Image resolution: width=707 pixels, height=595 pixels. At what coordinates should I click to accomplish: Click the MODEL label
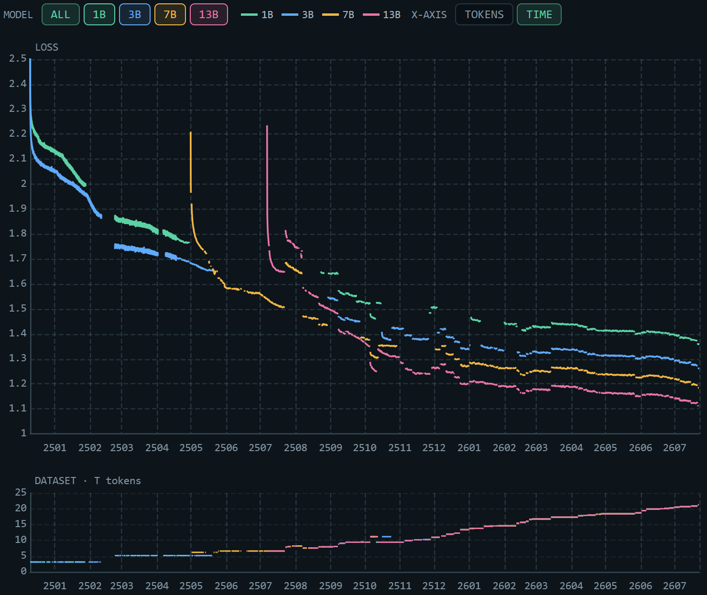pyautogui.click(x=18, y=15)
